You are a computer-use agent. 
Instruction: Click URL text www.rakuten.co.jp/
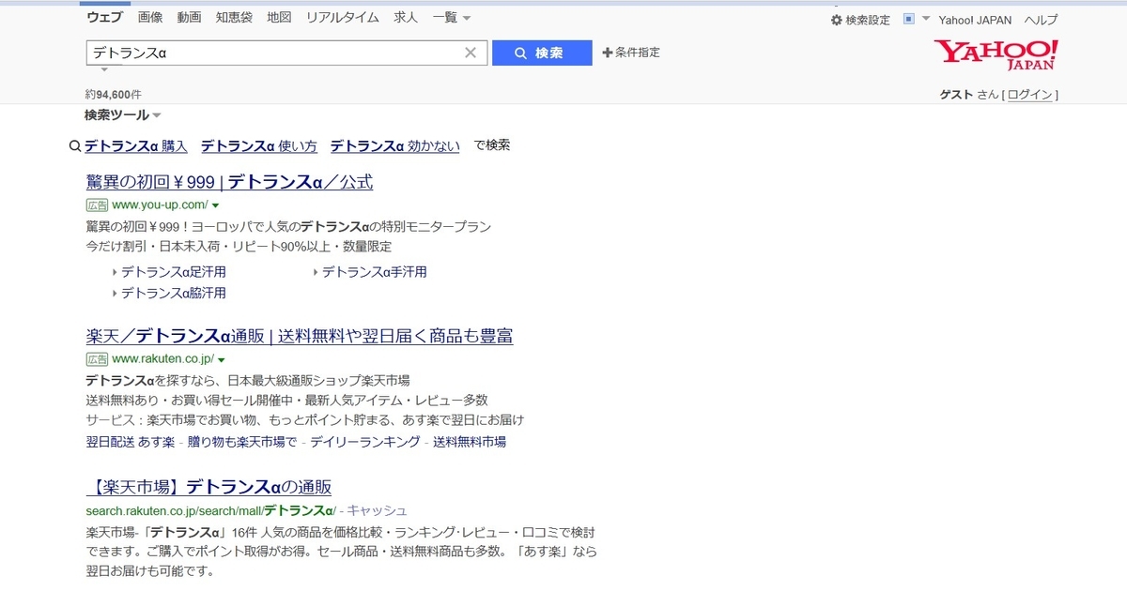coord(162,358)
